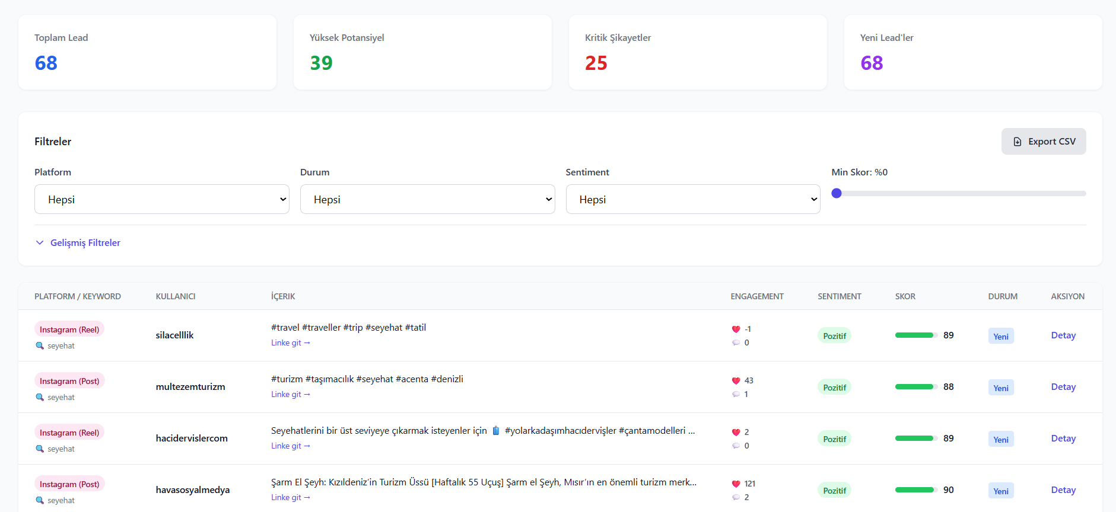
Task: Click the ENGAGEMENT column header
Action: (x=756, y=296)
